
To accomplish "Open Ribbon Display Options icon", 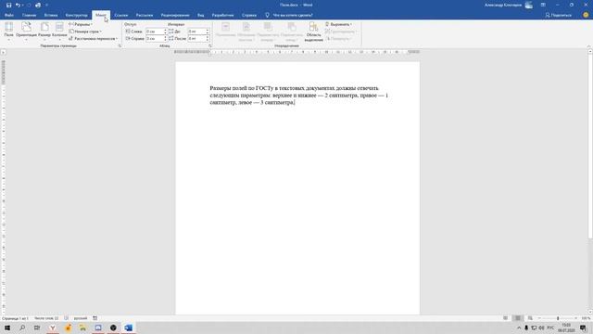I will 543,5.
